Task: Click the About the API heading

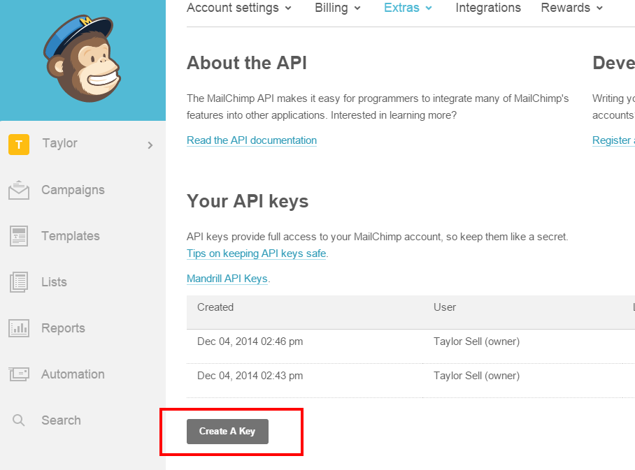Action: (x=247, y=63)
